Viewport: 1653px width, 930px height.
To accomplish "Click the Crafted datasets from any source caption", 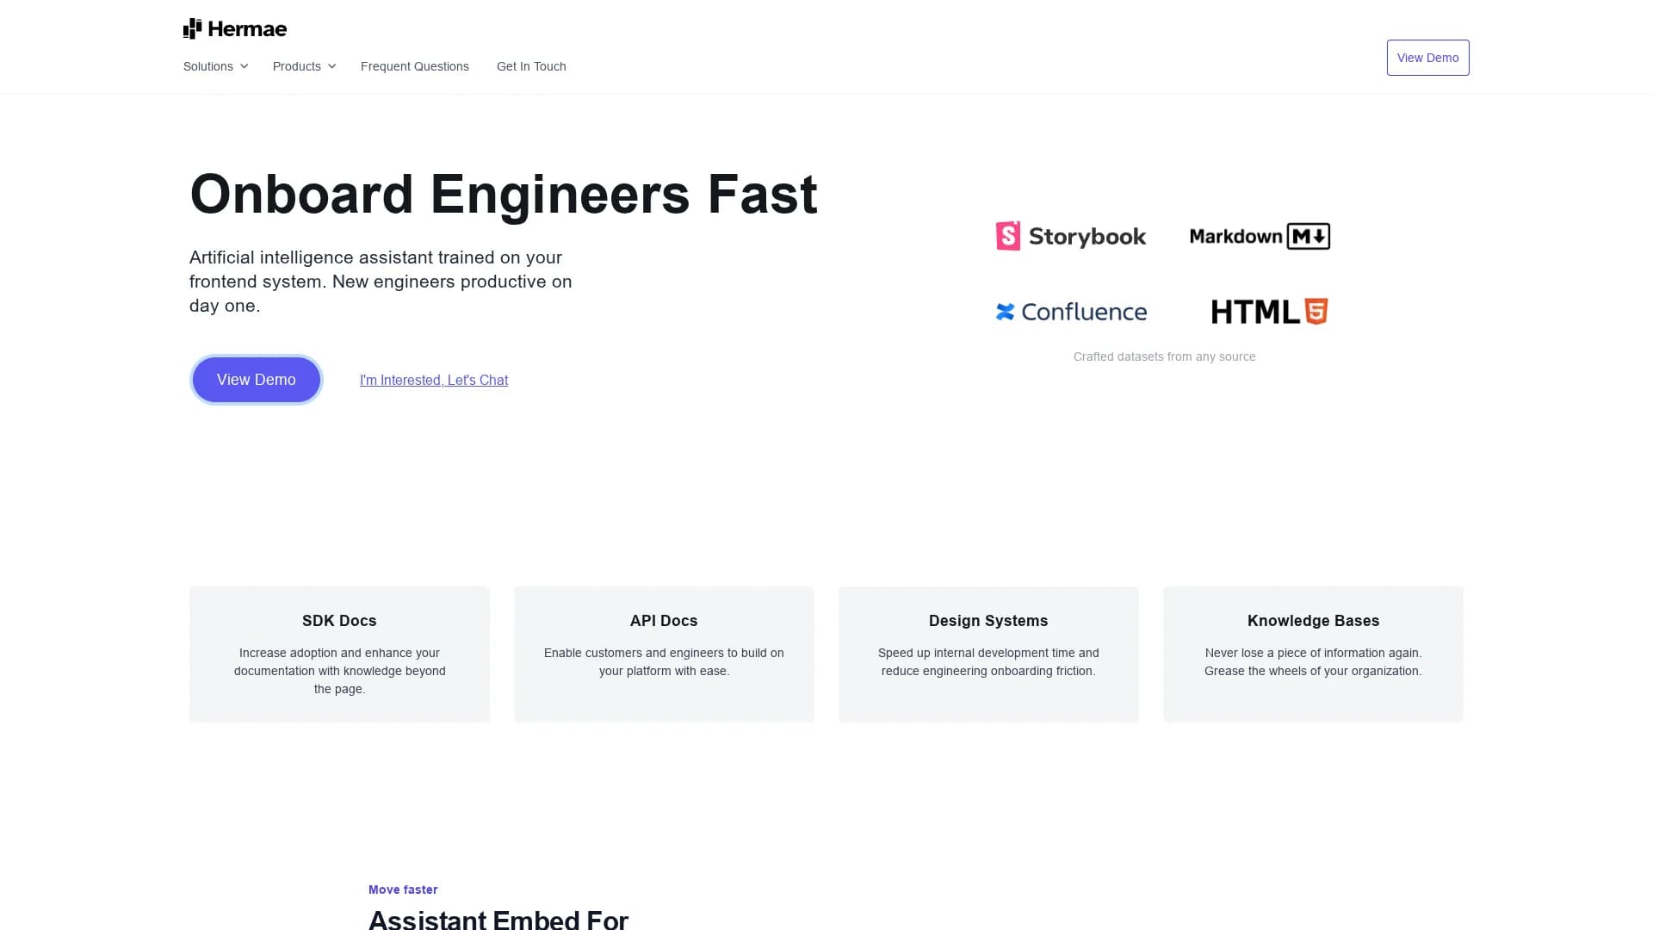I will pos(1164,356).
